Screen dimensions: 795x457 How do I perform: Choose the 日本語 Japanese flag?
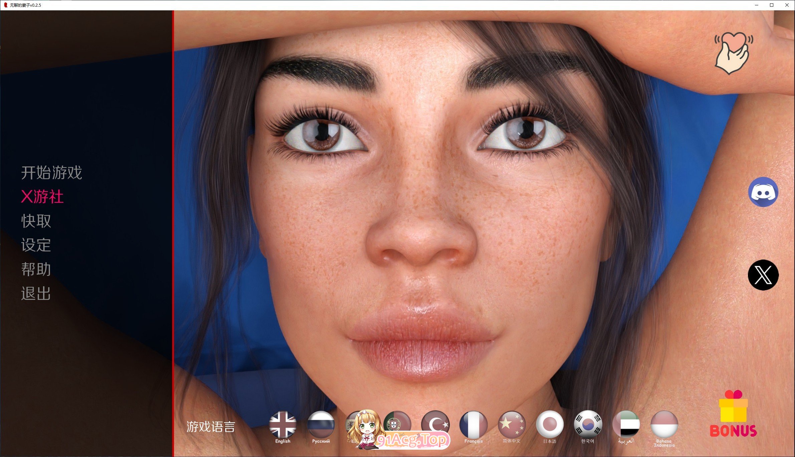tap(550, 425)
